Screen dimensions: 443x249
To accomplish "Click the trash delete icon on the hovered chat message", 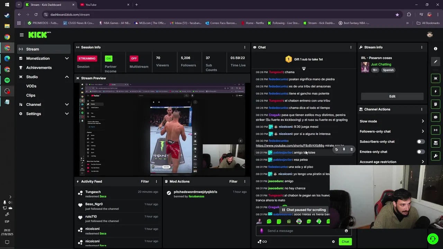I will 352,149.
